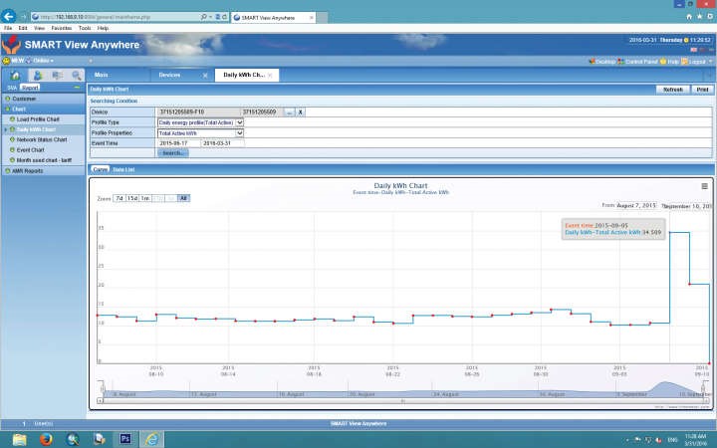Click the browser Back arrow button

click(x=8, y=17)
